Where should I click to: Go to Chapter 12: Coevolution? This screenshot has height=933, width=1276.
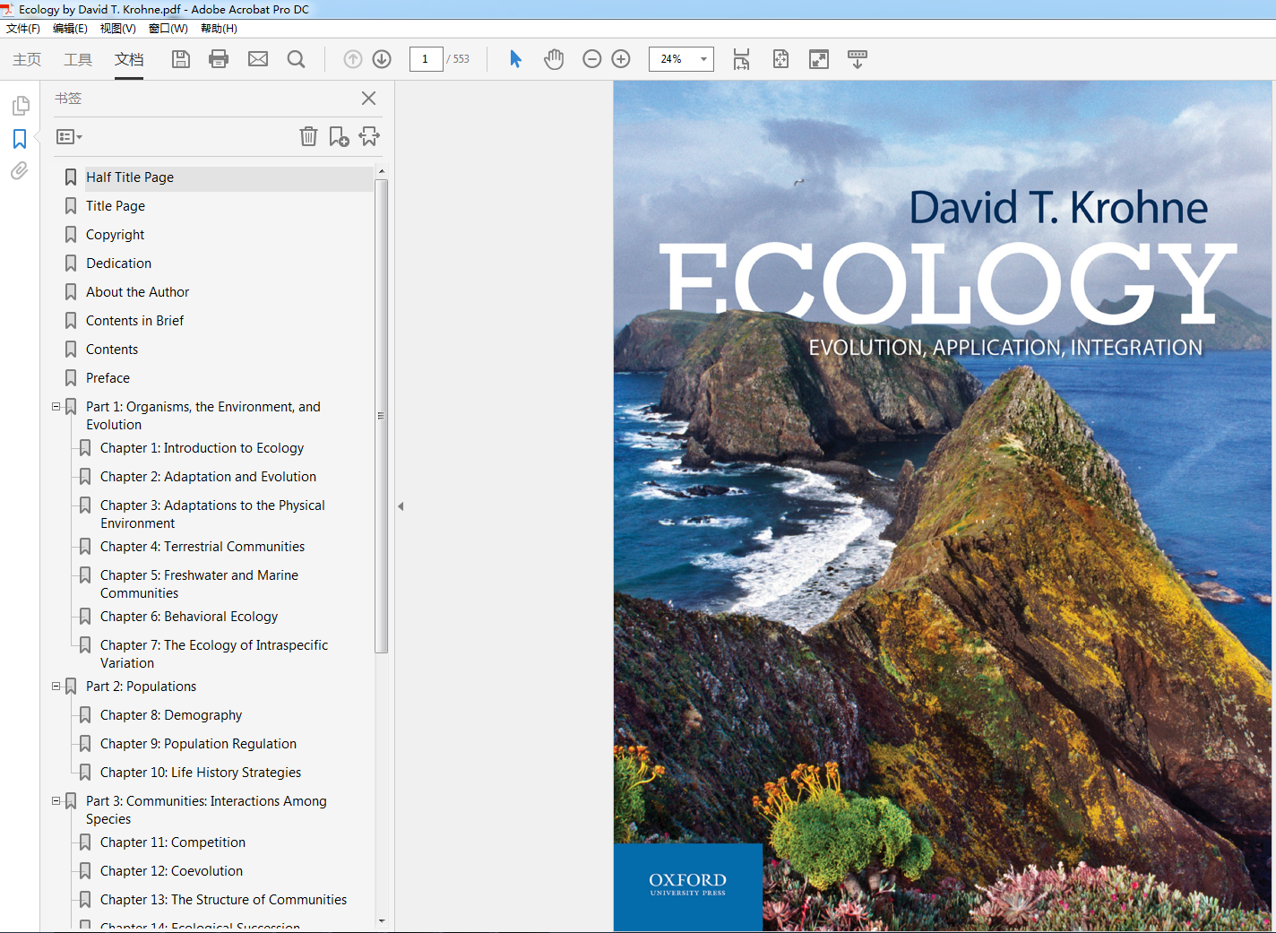(172, 871)
